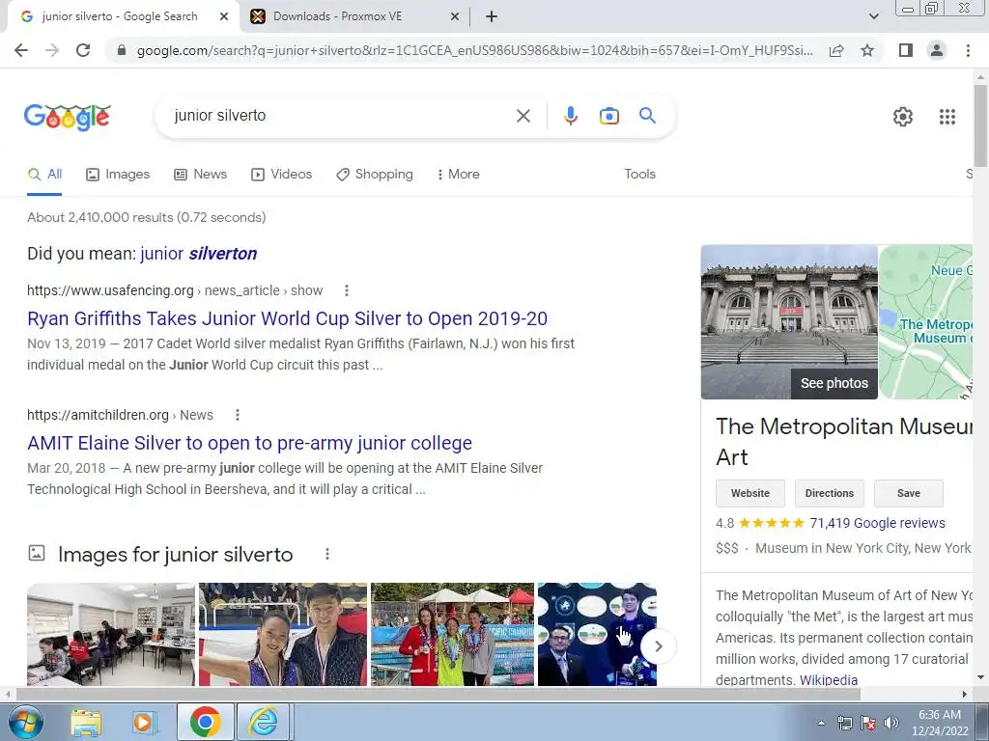Click the Museum Website button

point(749,493)
